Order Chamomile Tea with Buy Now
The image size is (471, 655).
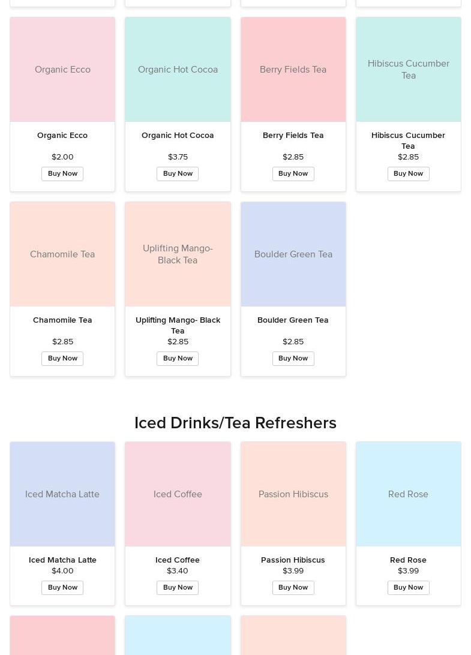click(x=62, y=359)
